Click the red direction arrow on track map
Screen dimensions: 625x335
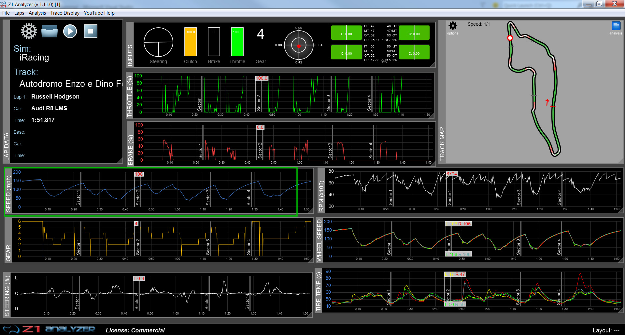point(547,102)
